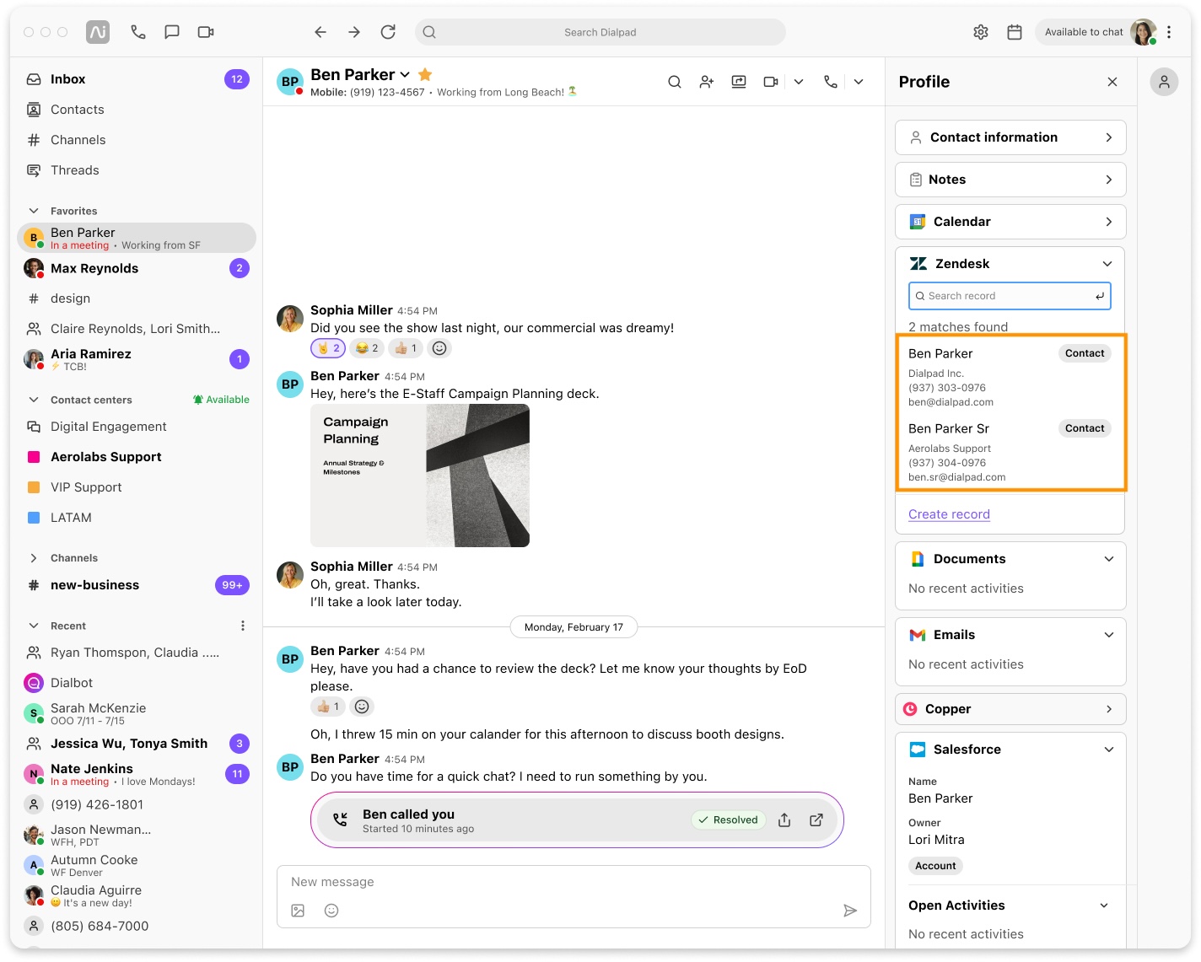
Task: Toggle the laughing emoji reaction
Action: point(367,348)
